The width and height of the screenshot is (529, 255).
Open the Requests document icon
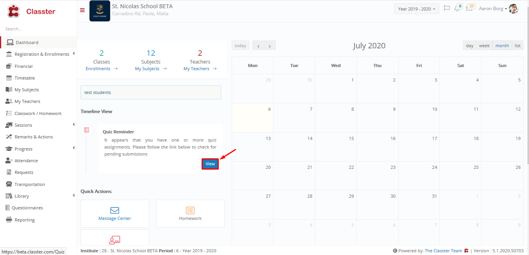(9, 172)
